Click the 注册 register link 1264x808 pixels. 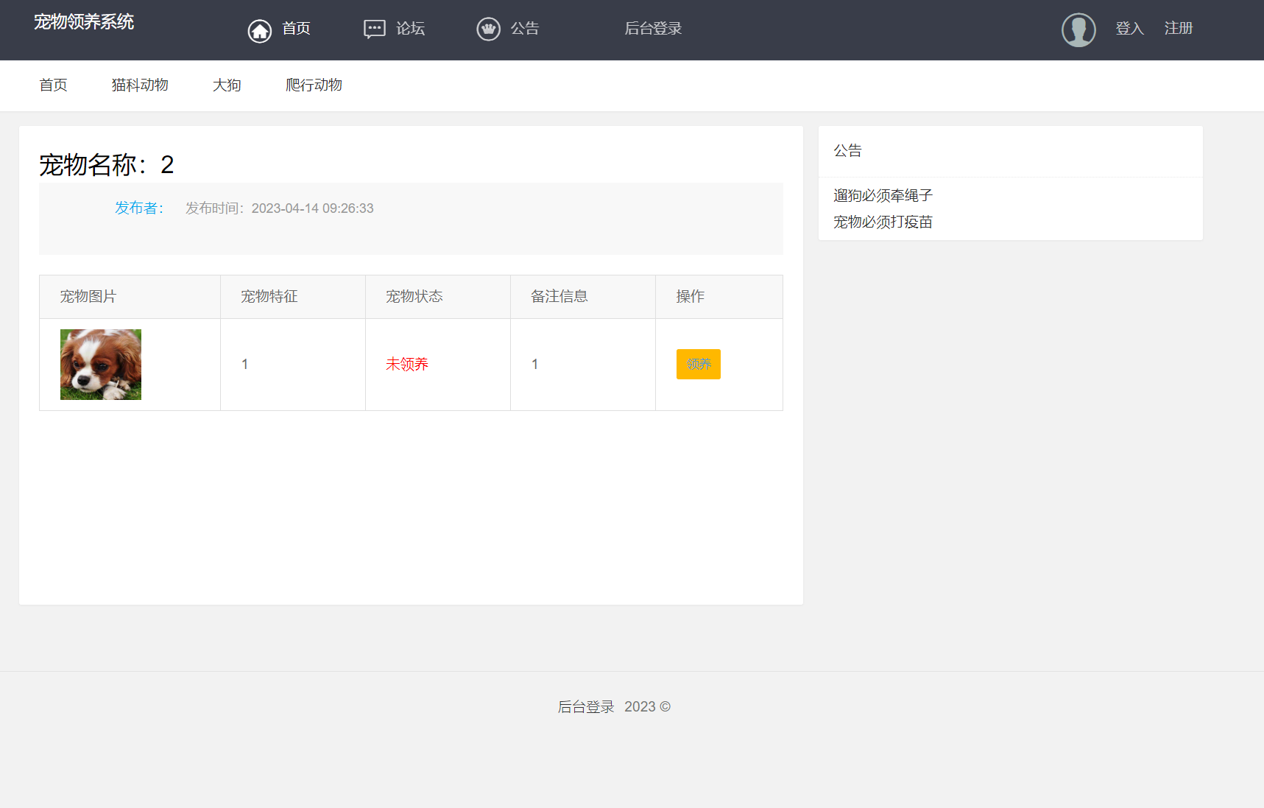coord(1178,29)
